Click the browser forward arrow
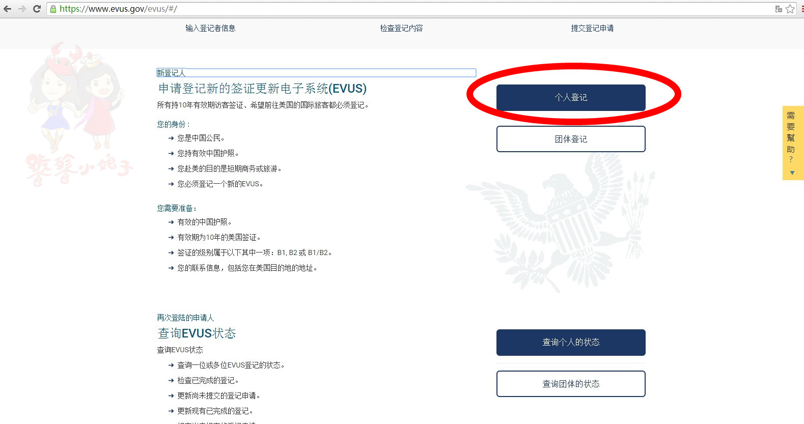 tap(22, 9)
